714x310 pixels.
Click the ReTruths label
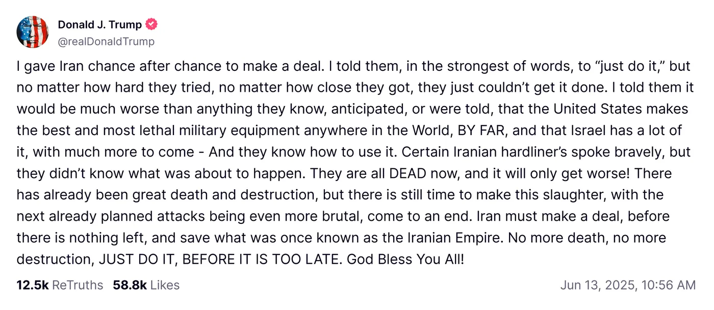coord(78,285)
